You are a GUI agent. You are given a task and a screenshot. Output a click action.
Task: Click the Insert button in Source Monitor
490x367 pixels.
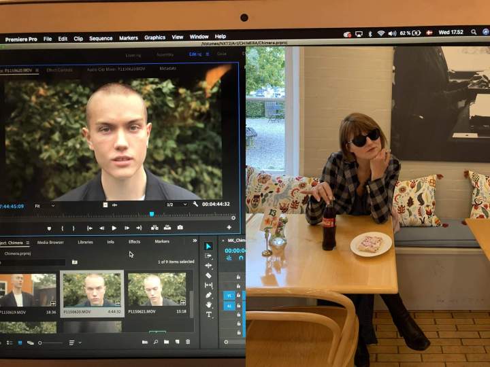click(154, 228)
